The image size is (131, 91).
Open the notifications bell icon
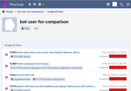point(30,4)
